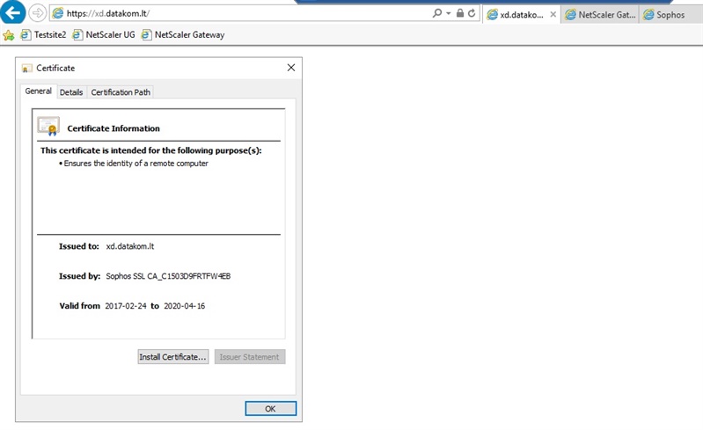Image resolution: width=703 pixels, height=430 pixels.
Task: Click the 'Certificate Information' heading
Action: tap(114, 128)
